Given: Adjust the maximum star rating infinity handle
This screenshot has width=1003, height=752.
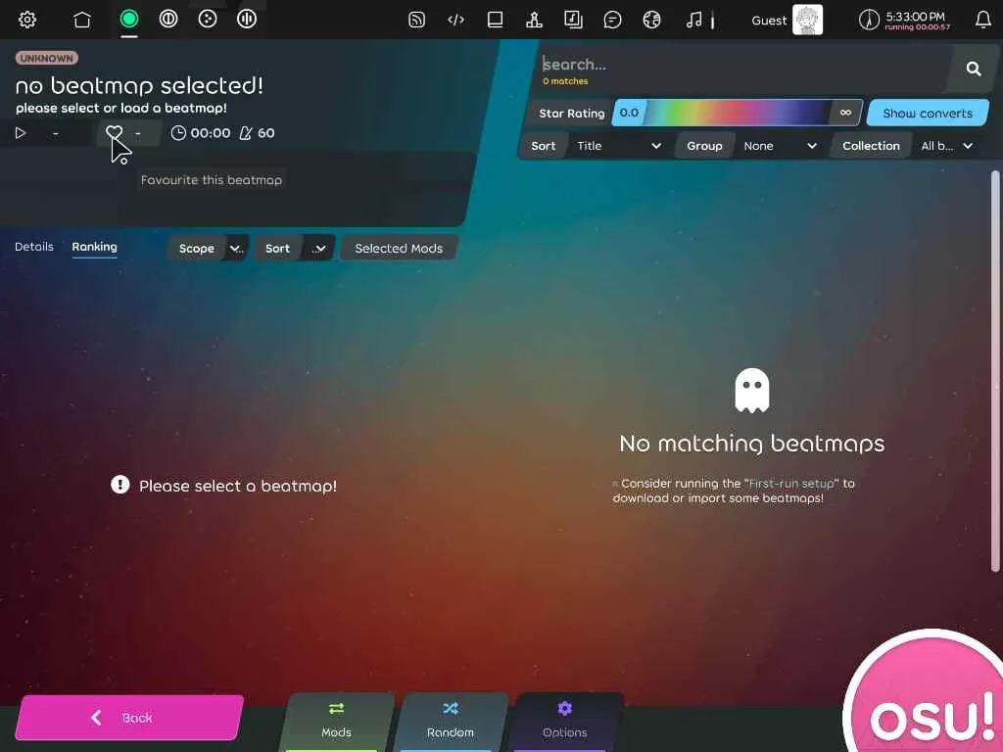Looking at the screenshot, I should (845, 113).
